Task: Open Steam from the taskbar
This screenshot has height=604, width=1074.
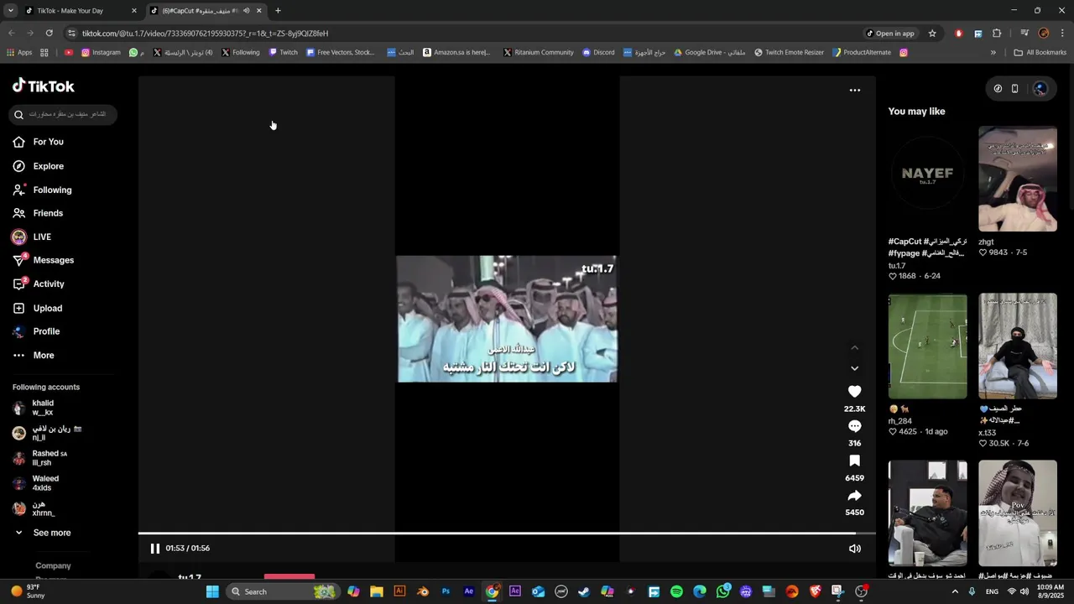Action: click(584, 591)
